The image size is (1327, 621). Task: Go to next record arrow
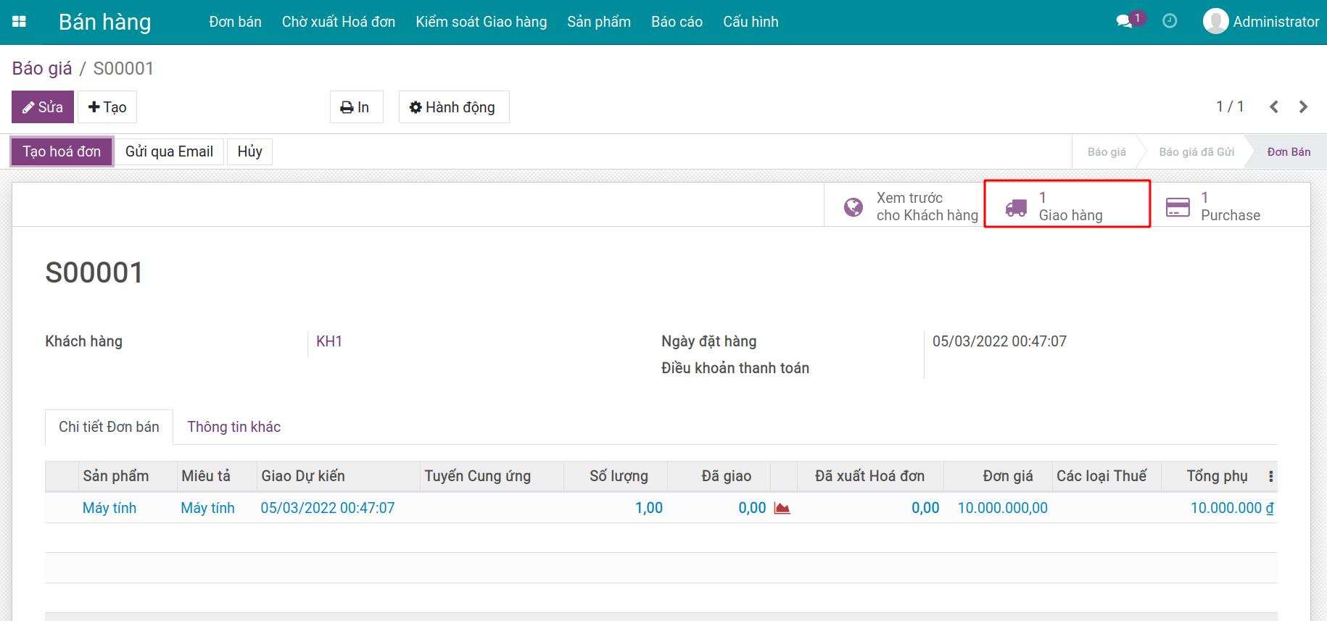click(1303, 107)
